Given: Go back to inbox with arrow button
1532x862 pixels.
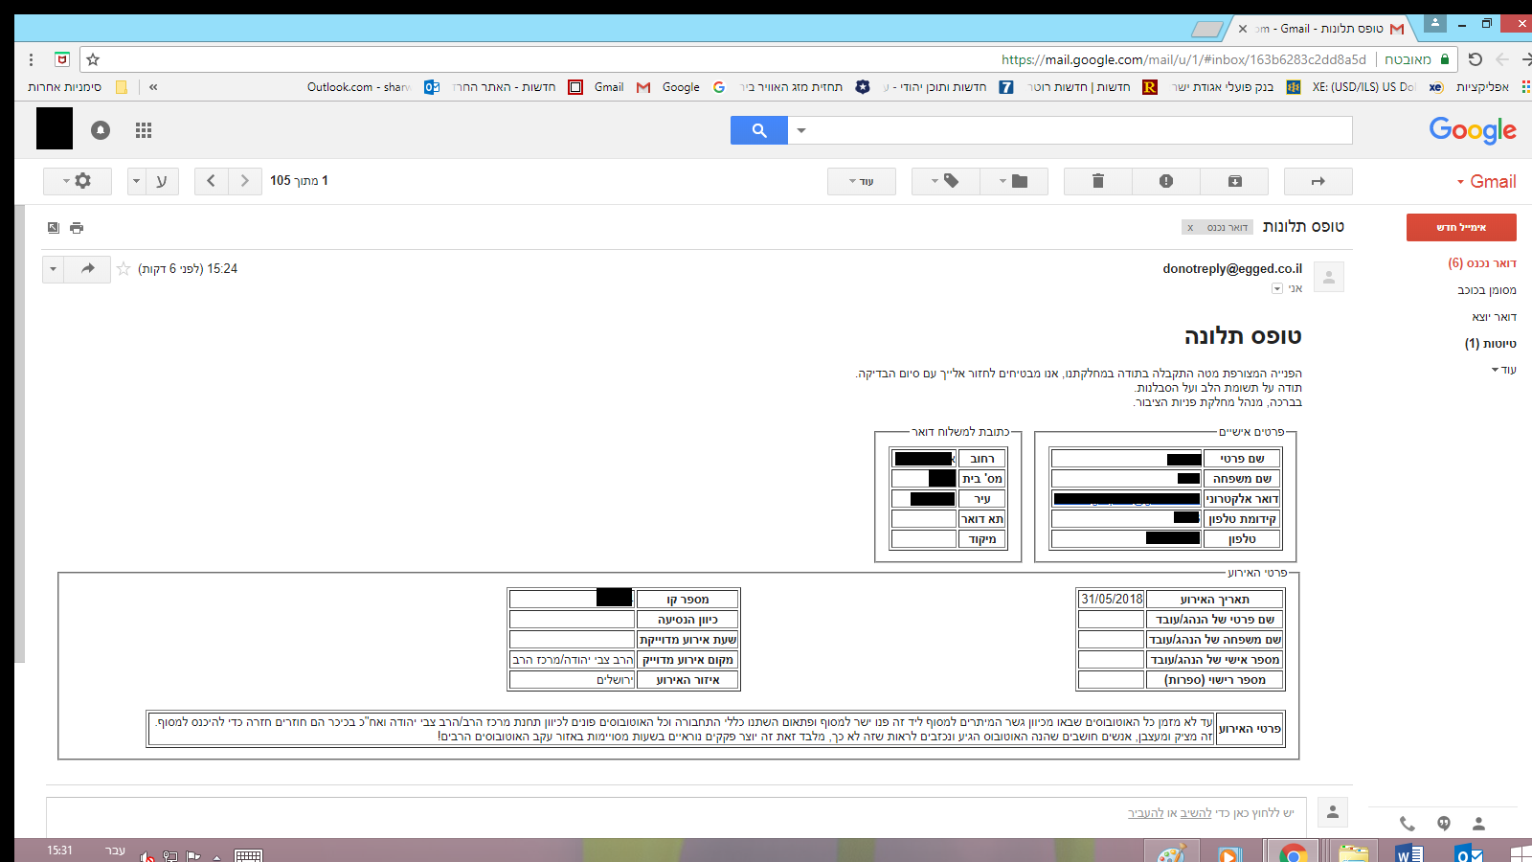Looking at the screenshot, I should tap(1318, 181).
